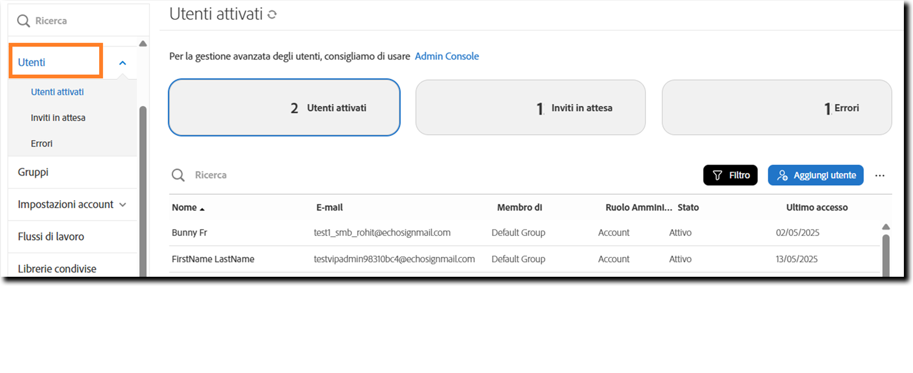Open the Filtro filter button
Viewport: 913px width, 373px height.
click(730, 175)
